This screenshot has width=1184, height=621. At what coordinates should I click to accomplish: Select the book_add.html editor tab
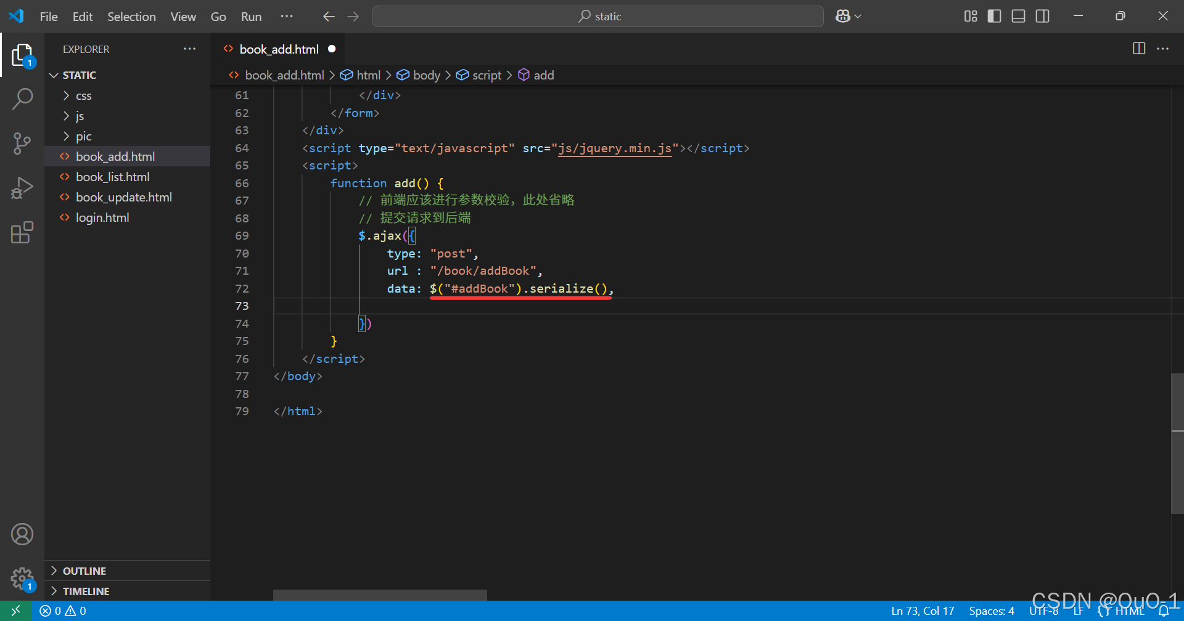click(277, 49)
